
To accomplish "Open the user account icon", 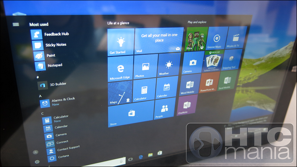I will point(36,152).
